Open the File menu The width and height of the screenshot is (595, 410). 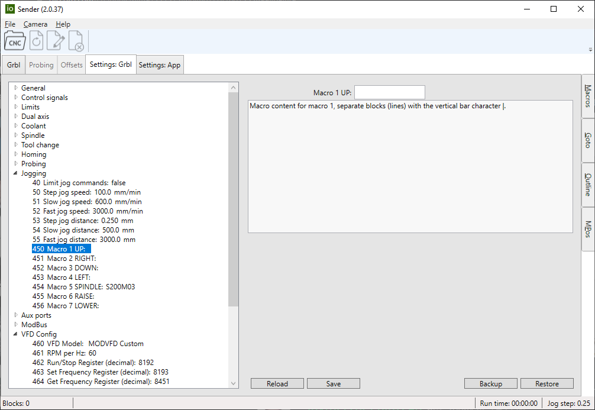[x=10, y=24]
